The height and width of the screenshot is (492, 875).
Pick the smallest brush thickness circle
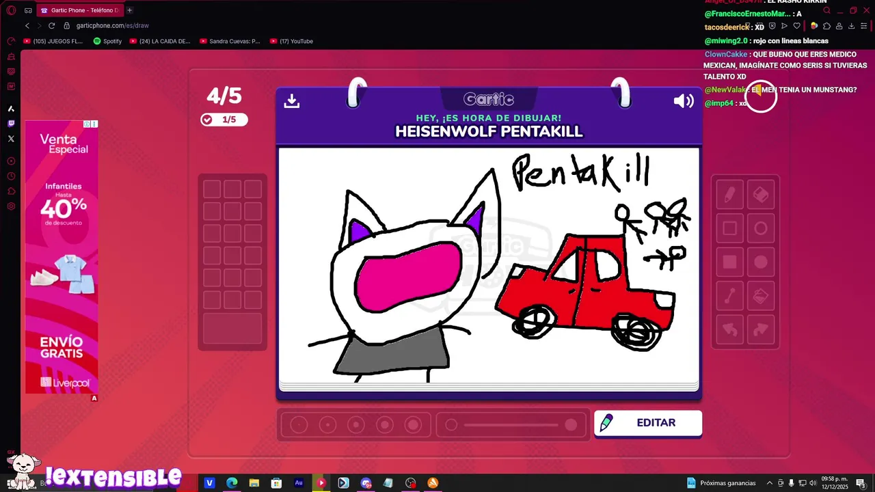coord(299,425)
